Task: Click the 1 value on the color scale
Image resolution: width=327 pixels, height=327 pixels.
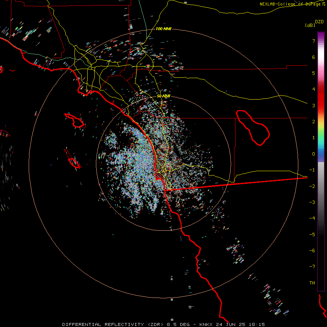Action: 314,138
